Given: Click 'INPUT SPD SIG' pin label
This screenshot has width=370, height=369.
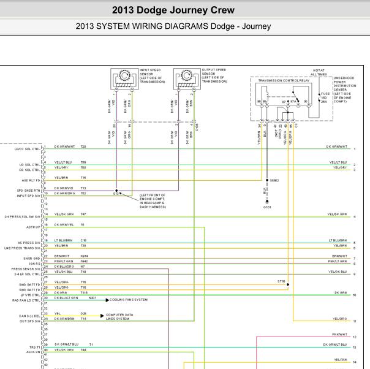Looking at the screenshot, I should [x=29, y=196].
